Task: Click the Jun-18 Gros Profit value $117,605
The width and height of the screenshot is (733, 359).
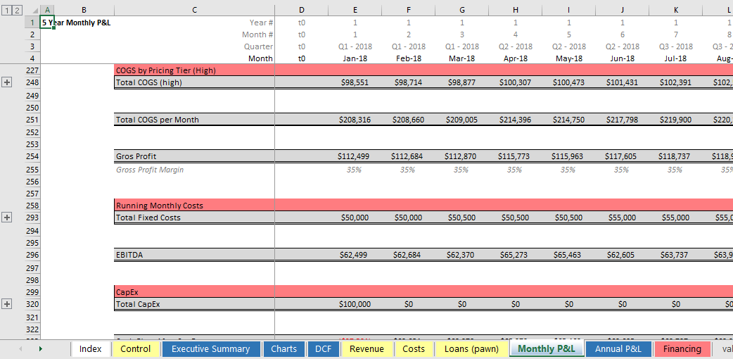Action: (623, 156)
